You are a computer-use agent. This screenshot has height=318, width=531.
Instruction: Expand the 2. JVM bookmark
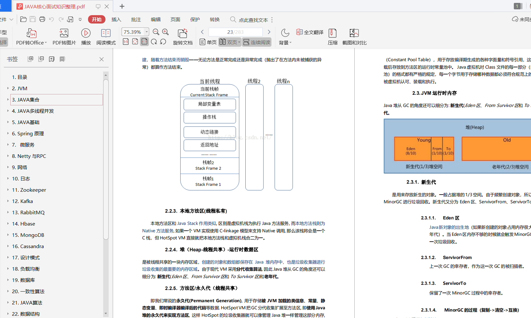[8, 88]
